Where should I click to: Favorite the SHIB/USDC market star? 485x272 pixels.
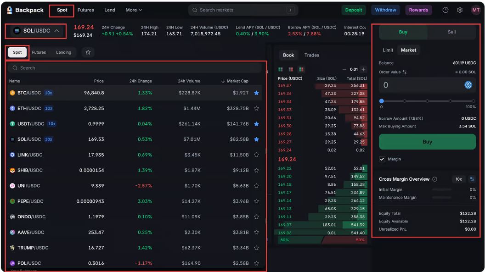(x=256, y=170)
